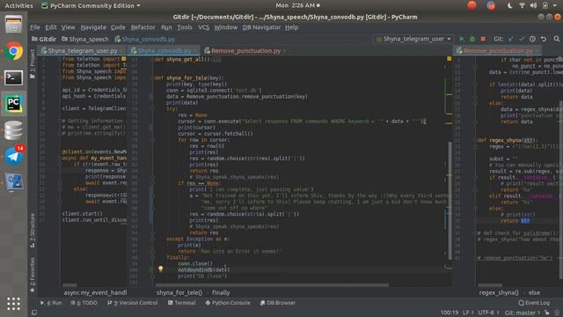Open Files manager from dock
The height and width of the screenshot is (317, 563).
14,26
